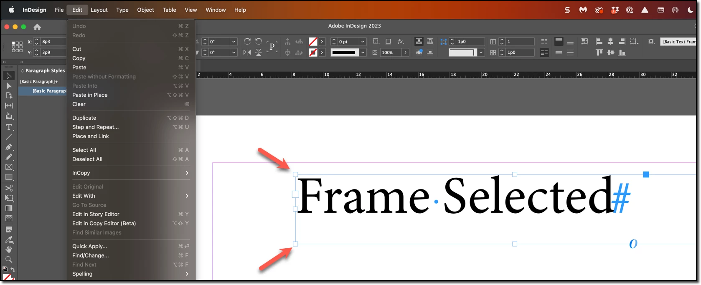
Task: Expand the 100% opacity arrow
Action: click(x=405, y=52)
